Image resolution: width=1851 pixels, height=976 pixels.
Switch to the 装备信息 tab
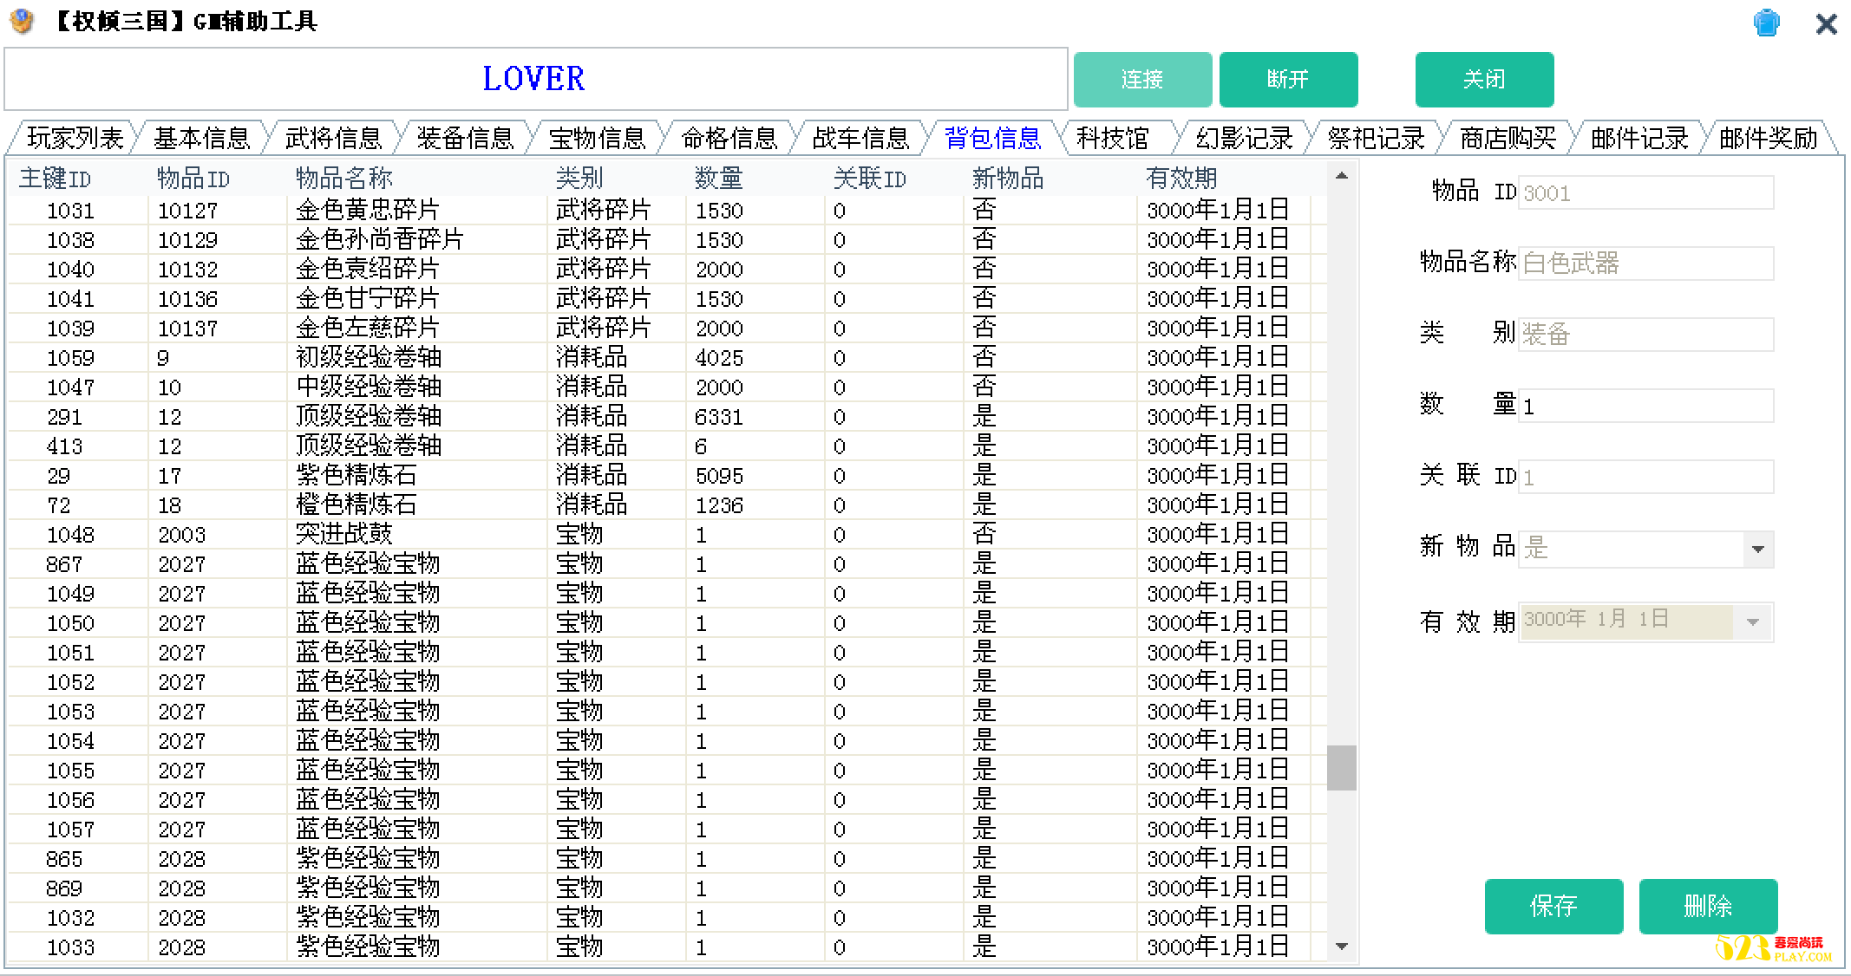point(466,138)
